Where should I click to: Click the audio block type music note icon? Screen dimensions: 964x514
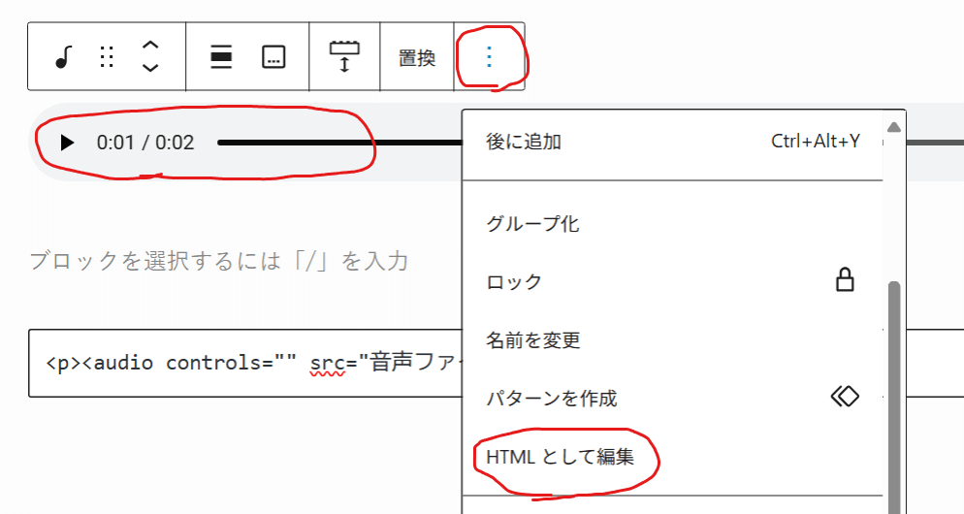click(x=63, y=58)
